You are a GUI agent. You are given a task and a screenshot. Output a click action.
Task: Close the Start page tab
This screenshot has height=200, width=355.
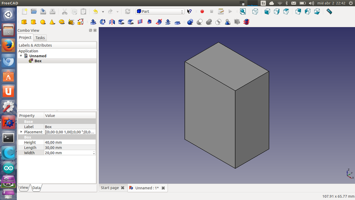click(122, 188)
